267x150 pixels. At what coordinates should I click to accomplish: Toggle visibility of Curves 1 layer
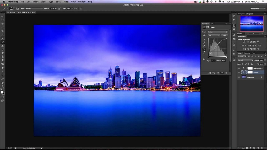point(239,72)
